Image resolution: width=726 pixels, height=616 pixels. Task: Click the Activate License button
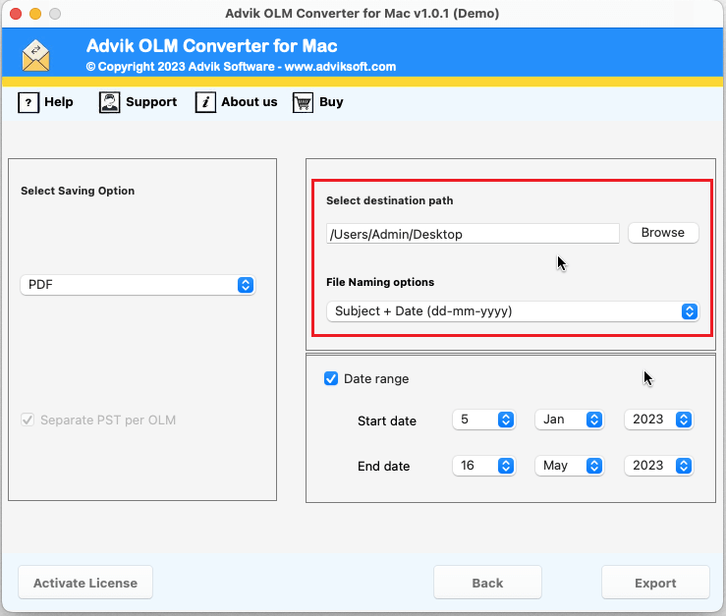(x=85, y=583)
